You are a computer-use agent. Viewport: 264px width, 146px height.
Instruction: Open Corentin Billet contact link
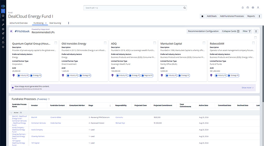coord(56,117)
